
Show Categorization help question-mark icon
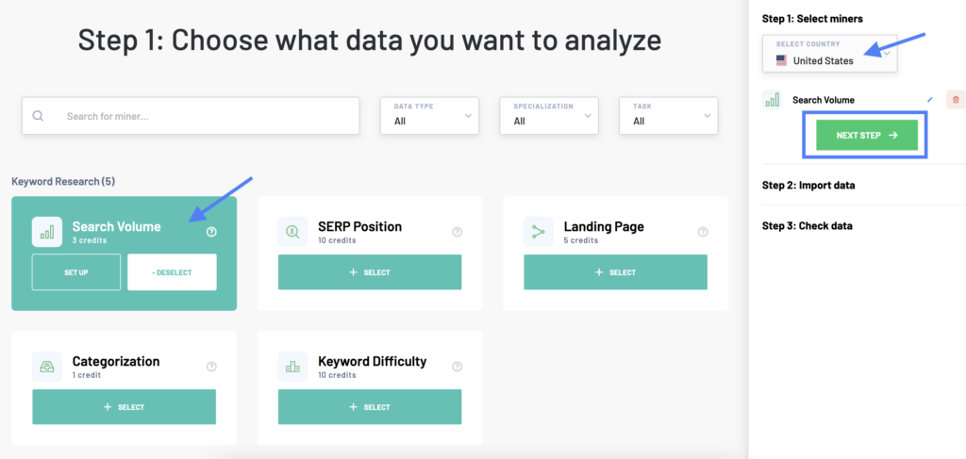click(211, 367)
